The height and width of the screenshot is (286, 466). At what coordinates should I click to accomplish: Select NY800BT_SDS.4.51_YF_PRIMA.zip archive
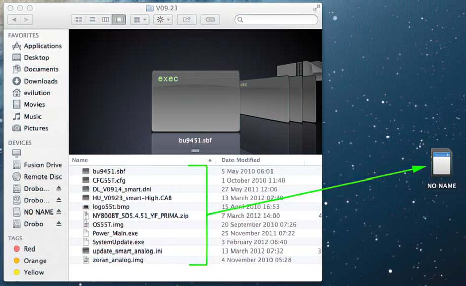pos(141,216)
